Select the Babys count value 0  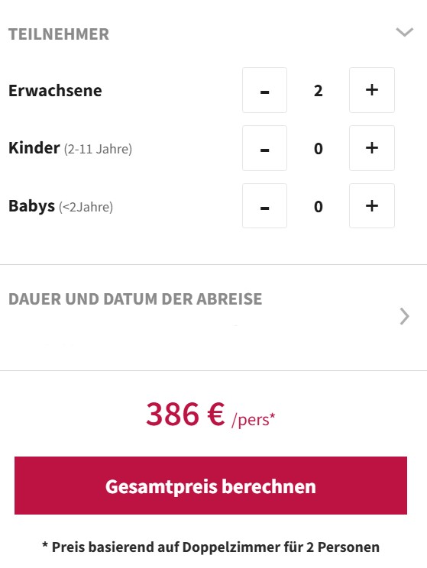[x=319, y=206]
